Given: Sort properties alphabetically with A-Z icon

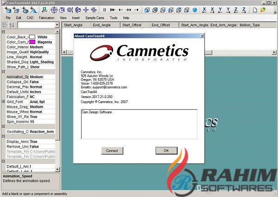Looking at the screenshot, I should (12, 25).
